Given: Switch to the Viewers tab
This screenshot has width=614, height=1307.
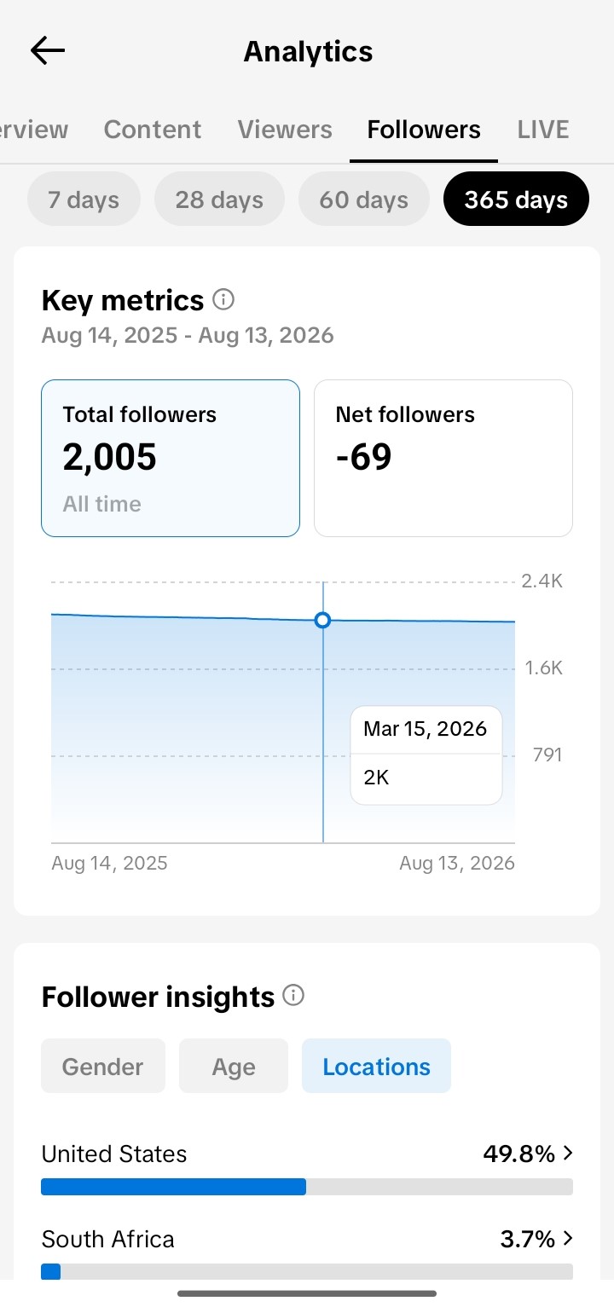Looking at the screenshot, I should pos(285,130).
